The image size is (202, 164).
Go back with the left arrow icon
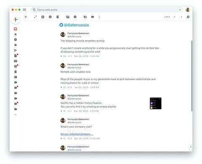click(26, 17)
